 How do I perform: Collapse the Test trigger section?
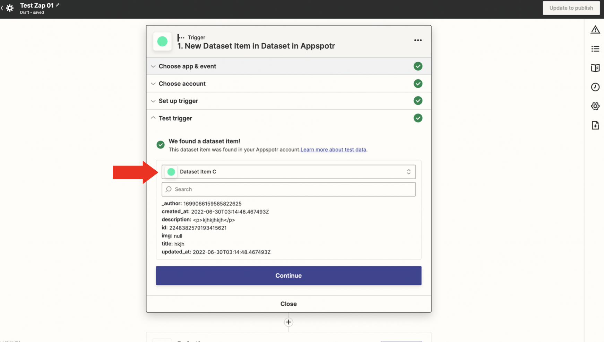click(x=288, y=118)
